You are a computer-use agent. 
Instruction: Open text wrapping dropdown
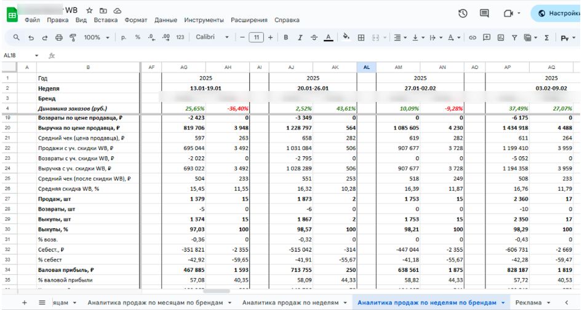436,37
